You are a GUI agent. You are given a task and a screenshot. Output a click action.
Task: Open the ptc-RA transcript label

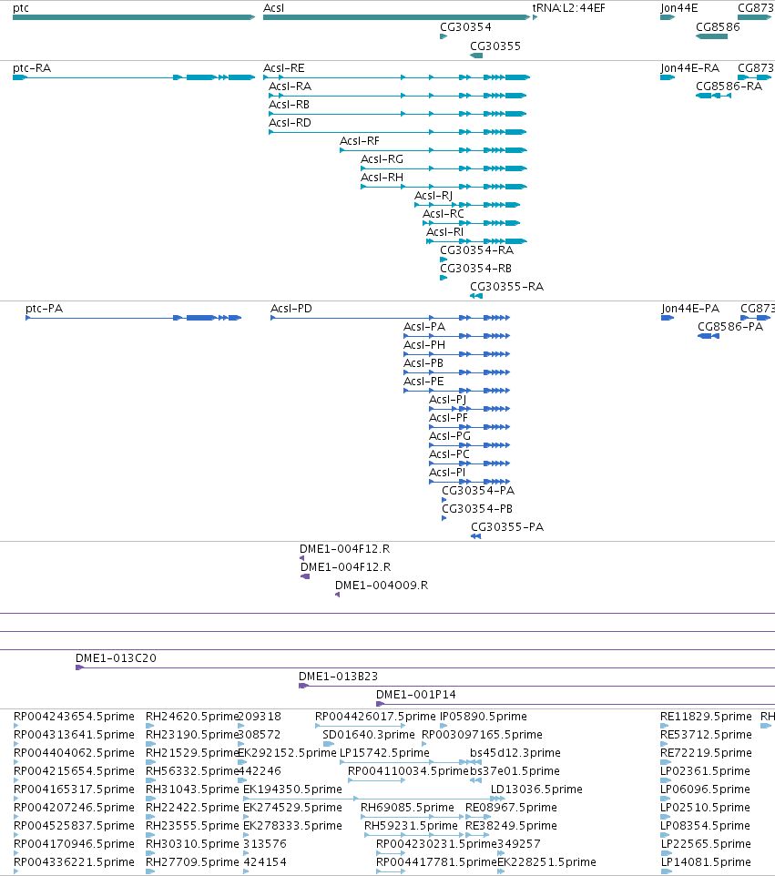[32, 68]
